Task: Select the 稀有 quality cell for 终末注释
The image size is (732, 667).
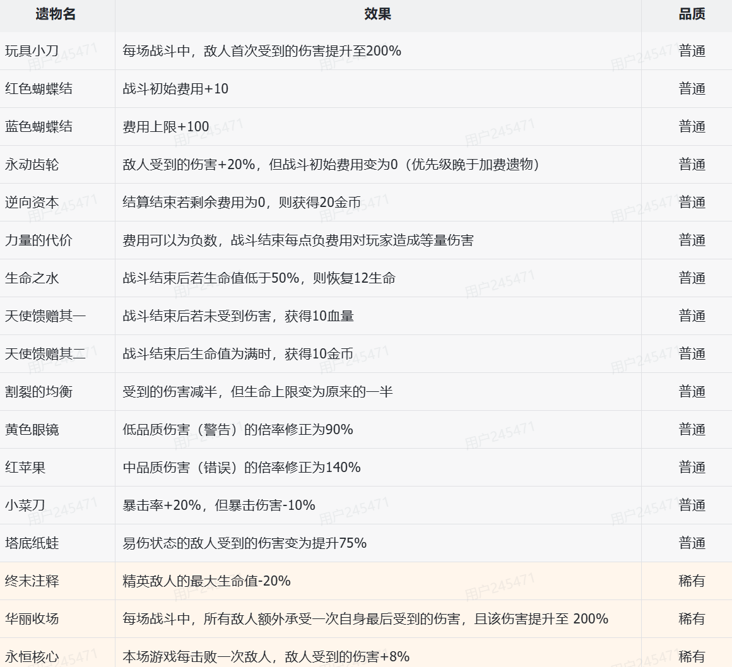Action: click(692, 581)
